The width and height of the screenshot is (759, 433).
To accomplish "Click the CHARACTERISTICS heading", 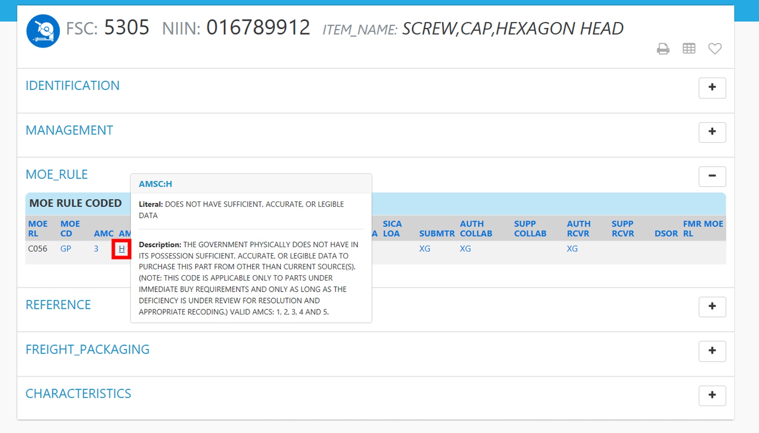I will [78, 393].
